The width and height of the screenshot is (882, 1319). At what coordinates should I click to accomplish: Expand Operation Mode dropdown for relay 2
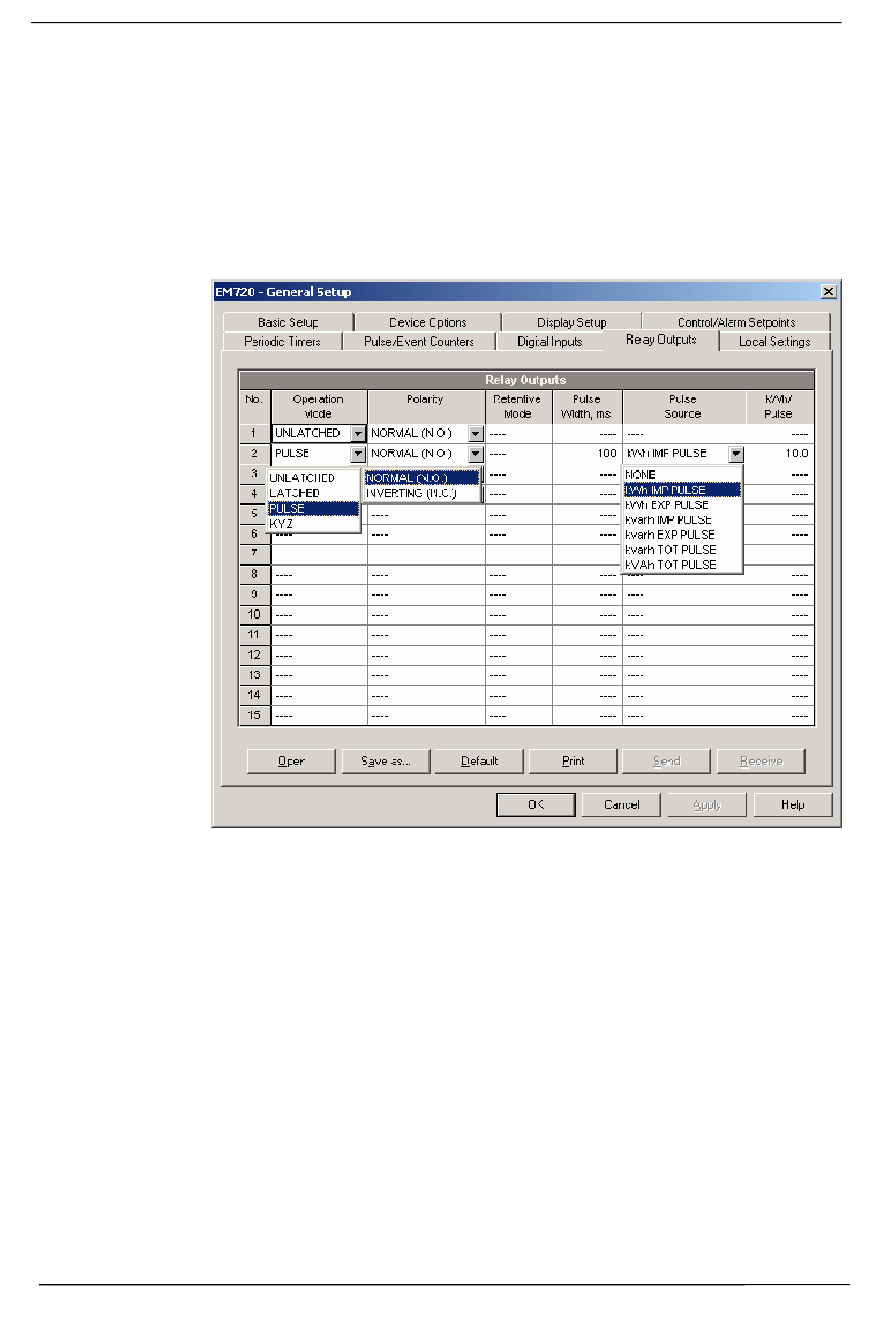(x=357, y=454)
